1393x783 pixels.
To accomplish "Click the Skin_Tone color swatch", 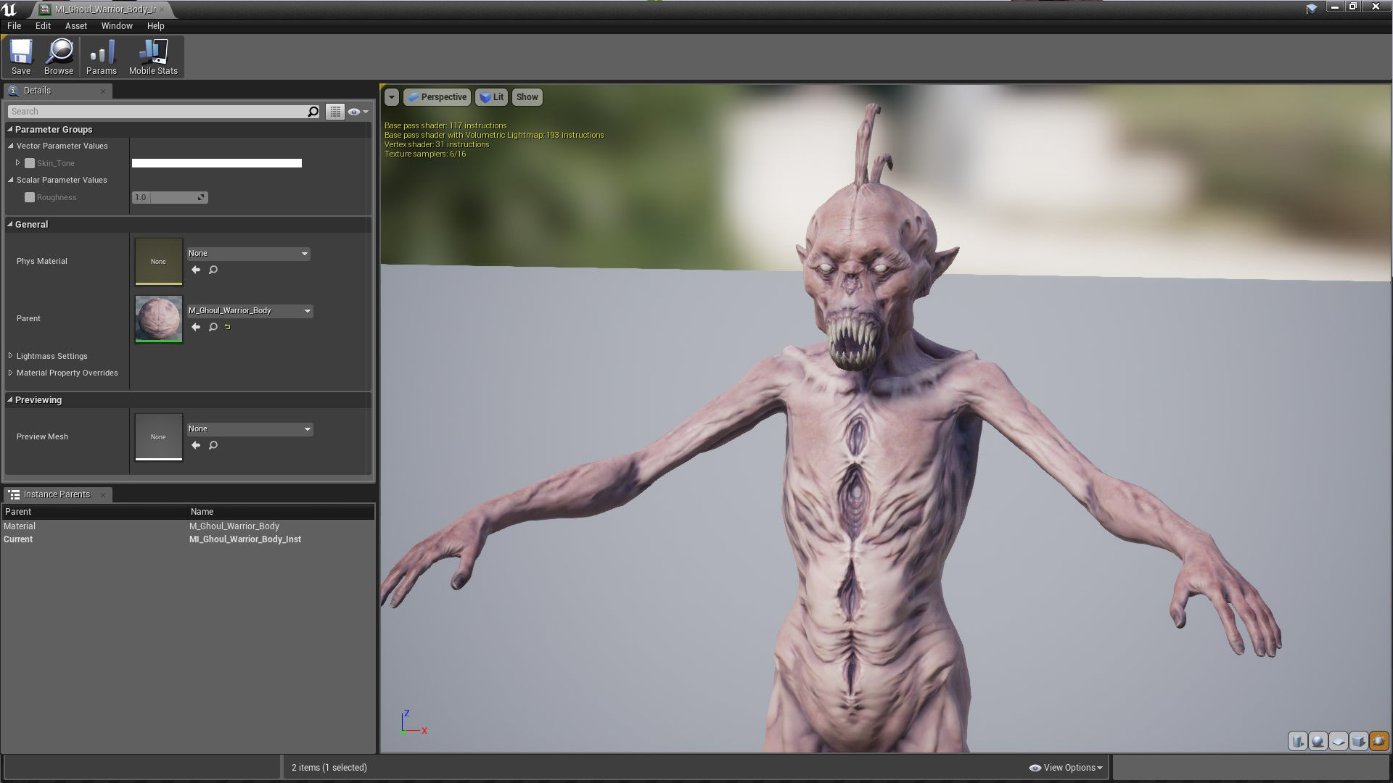I will pos(216,163).
